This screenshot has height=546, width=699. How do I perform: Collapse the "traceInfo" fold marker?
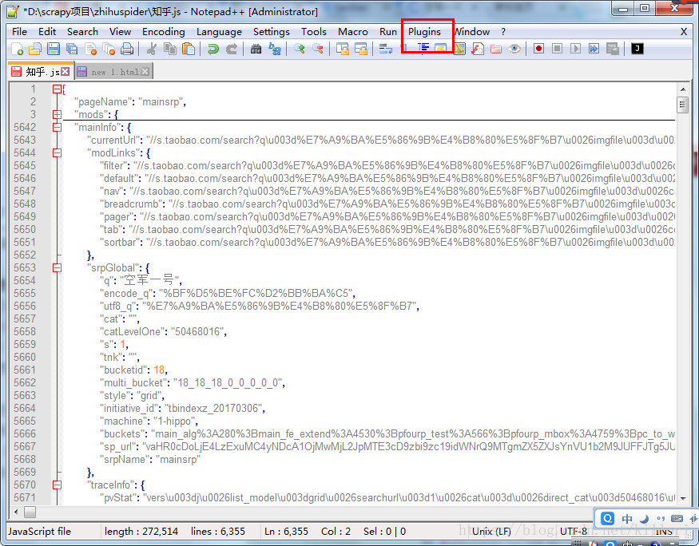click(x=57, y=485)
